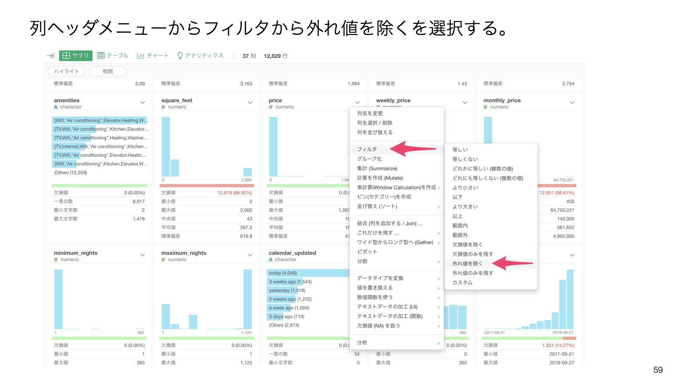Image resolution: width=673 pixels, height=379 pixels.
Task: Choose グループ化 in the column menu
Action: [396, 159]
